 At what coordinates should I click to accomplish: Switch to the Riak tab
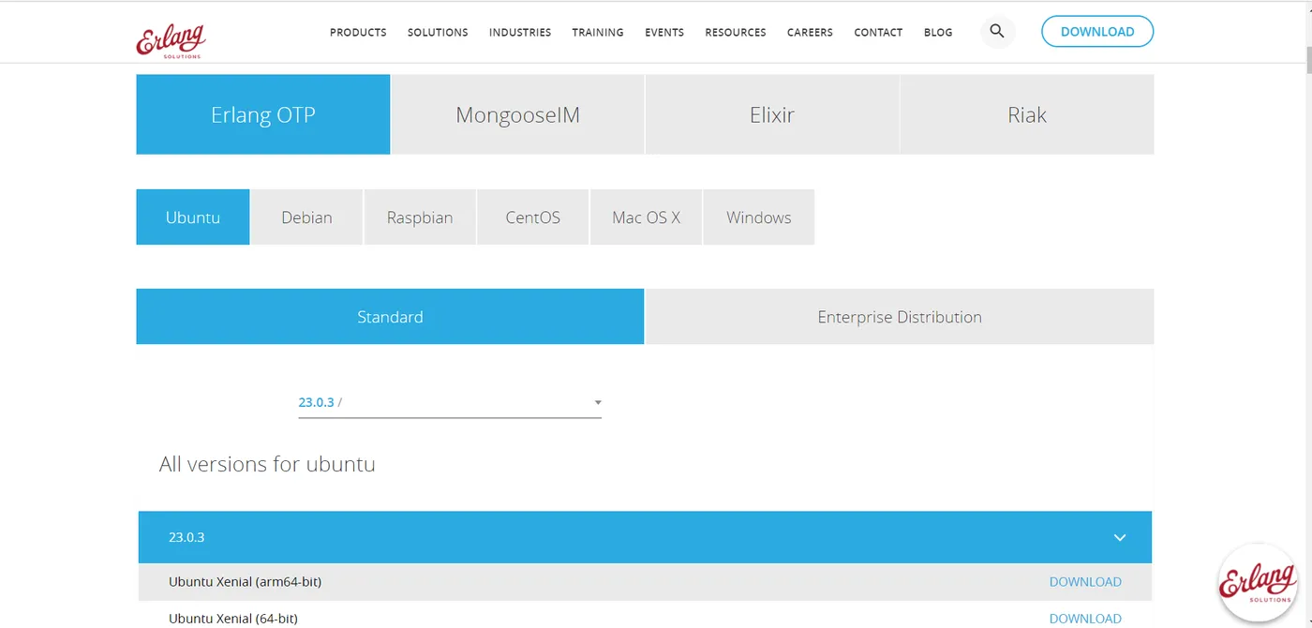coord(1027,114)
